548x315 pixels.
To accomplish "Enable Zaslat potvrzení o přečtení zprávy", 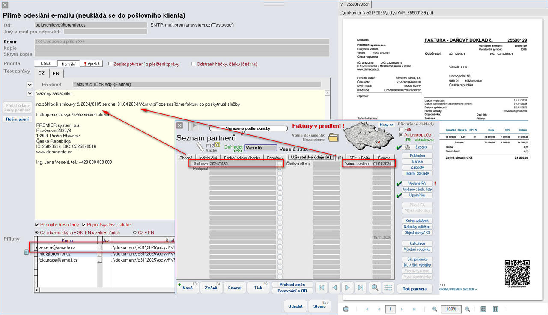I will click(110, 64).
